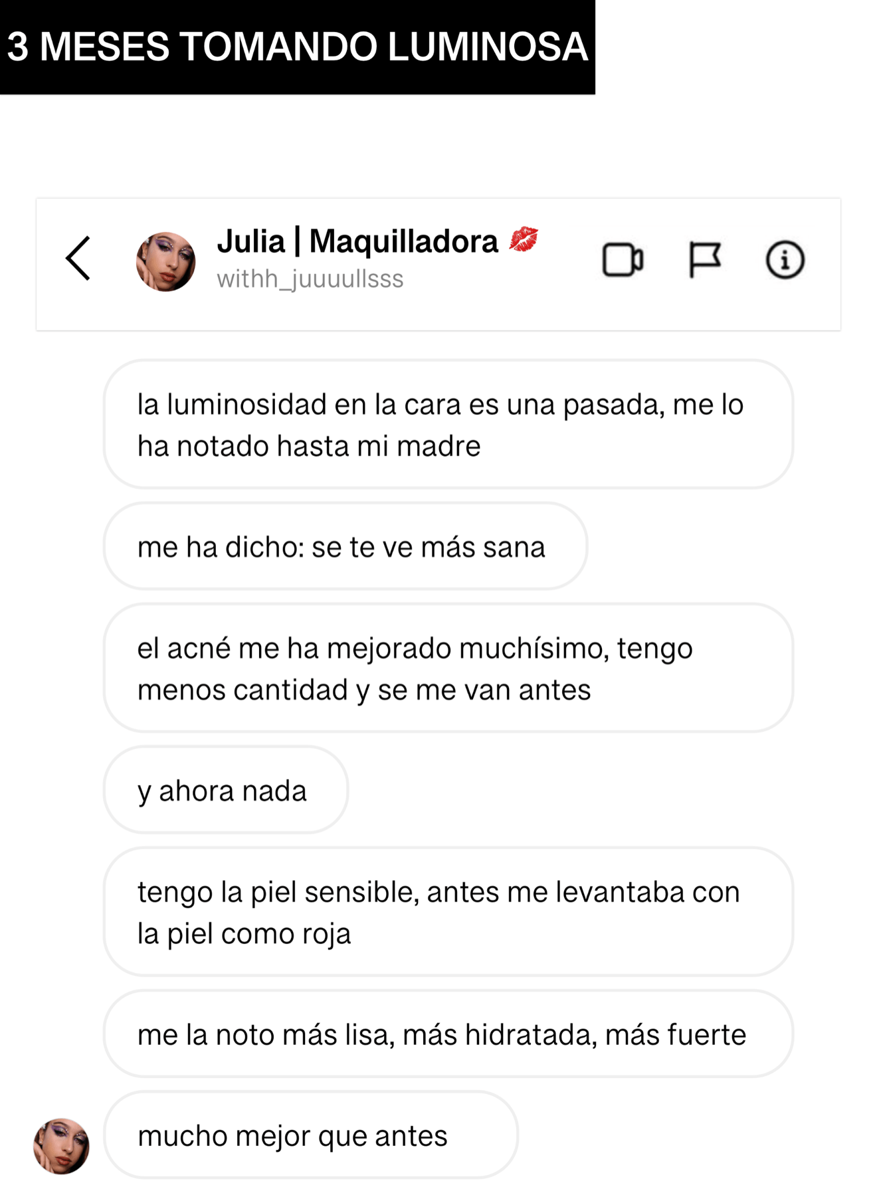Open the Julia | Maquilladora profile name

tap(357, 241)
